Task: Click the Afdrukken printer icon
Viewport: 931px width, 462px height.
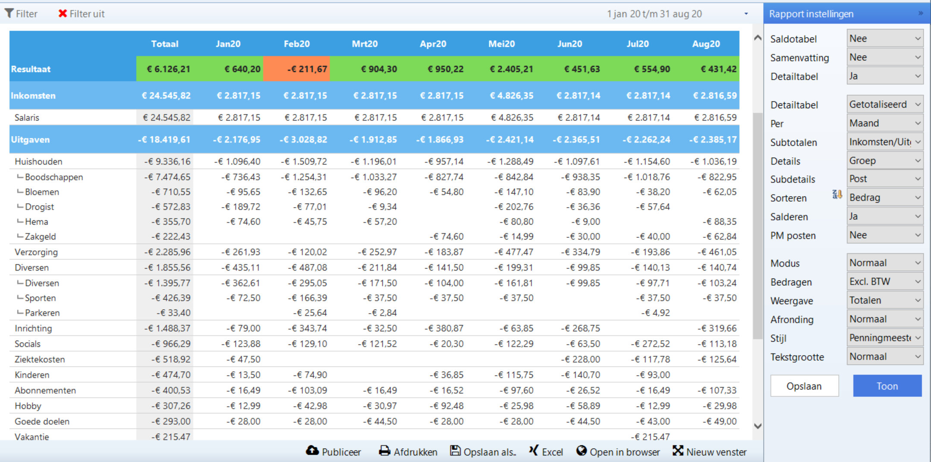Action: pos(384,451)
